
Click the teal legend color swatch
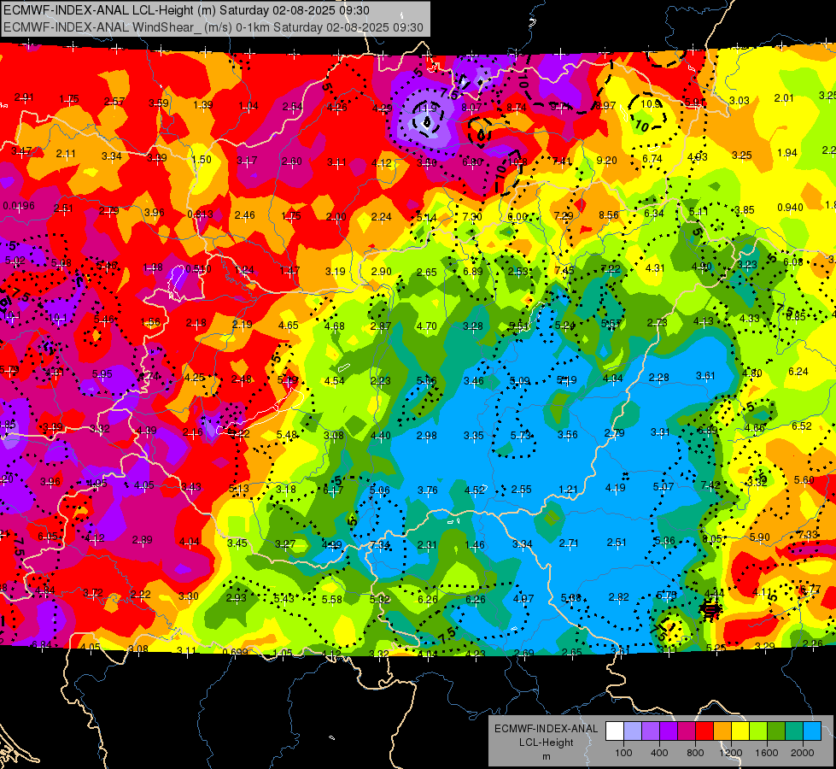794,731
